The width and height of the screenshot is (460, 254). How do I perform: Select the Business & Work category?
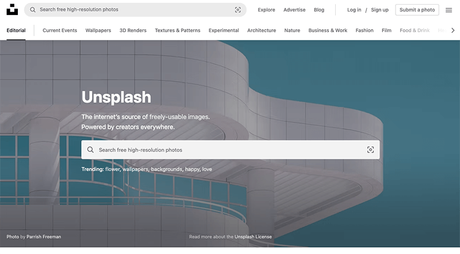coord(328,30)
